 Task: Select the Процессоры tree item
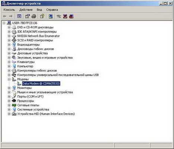click(x=26, y=101)
